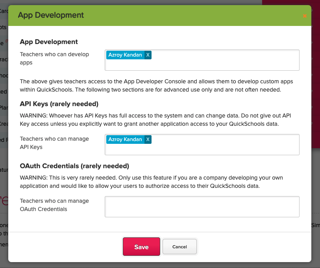Remove Azroy Kandan from API Keys managers
This screenshot has height=268, width=320.
[x=148, y=140]
